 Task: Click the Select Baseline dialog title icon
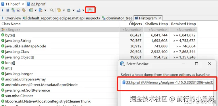[122, 64]
